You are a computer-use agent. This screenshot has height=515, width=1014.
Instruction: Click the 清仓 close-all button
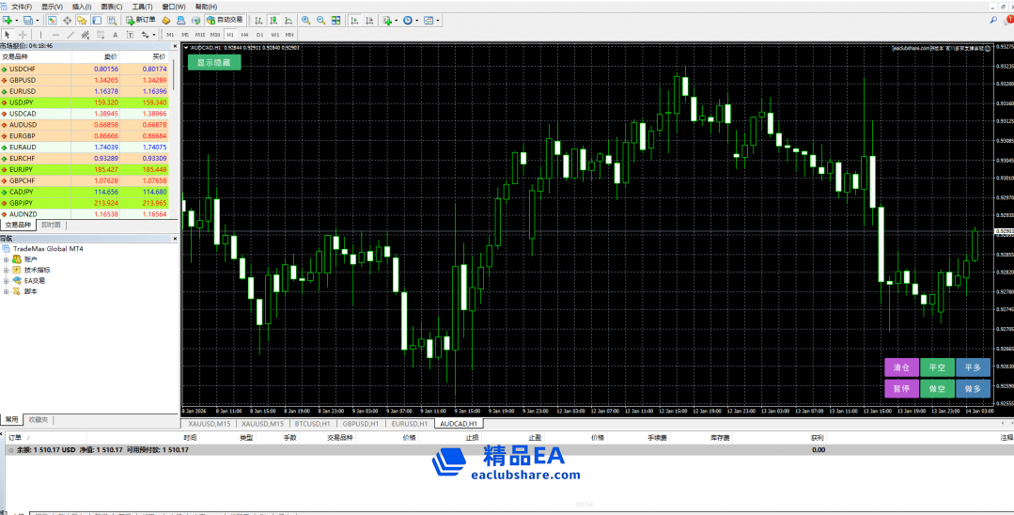point(901,367)
